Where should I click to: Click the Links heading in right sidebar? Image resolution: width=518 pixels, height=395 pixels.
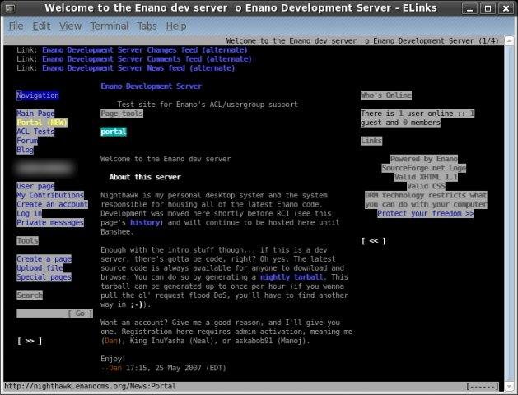tap(371, 141)
